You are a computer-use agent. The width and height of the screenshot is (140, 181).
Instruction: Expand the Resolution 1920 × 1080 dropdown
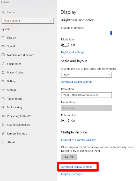click(86, 95)
